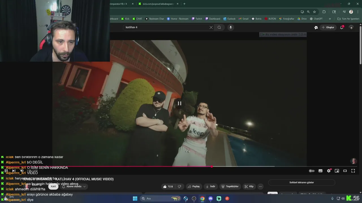Viewport: 362px width, 203px height.
Task: Open the BUTON bookmark
Action: (270, 19)
